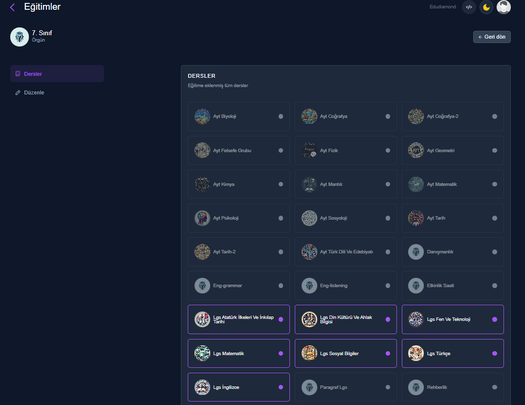Enable the Ayt Mantık status dot

tap(388, 184)
